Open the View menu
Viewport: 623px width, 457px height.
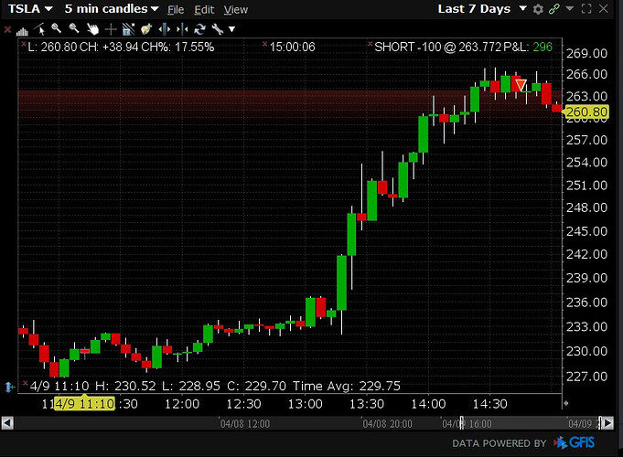[236, 9]
